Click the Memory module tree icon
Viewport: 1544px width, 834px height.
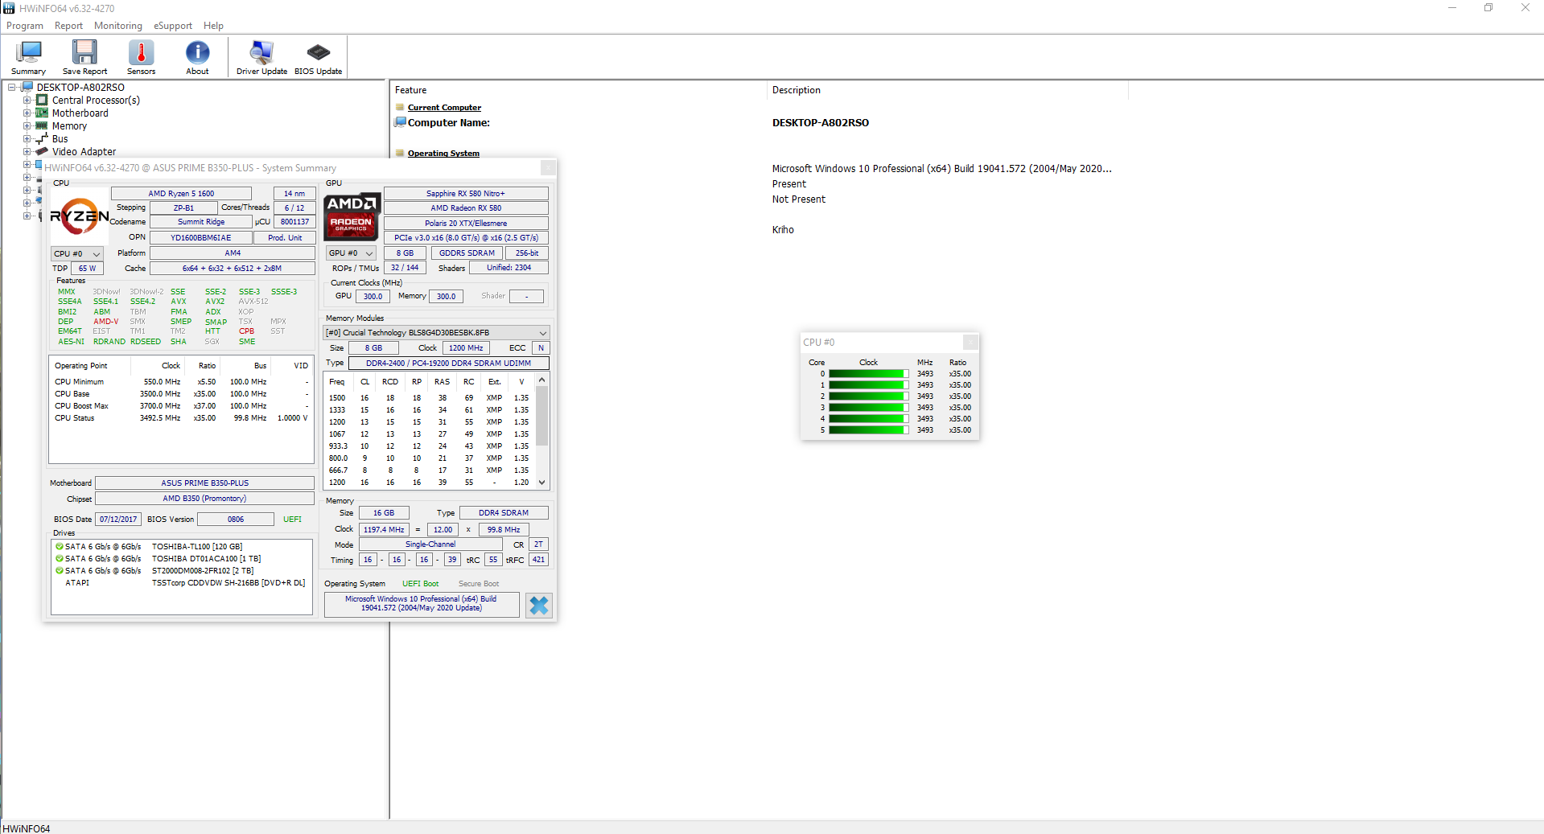[x=42, y=126]
